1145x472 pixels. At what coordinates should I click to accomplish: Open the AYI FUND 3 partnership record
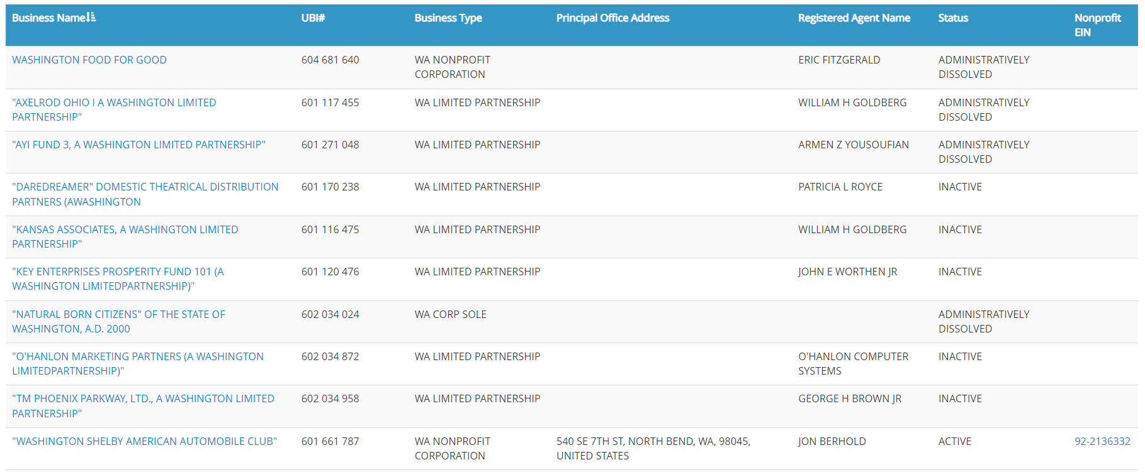[138, 144]
